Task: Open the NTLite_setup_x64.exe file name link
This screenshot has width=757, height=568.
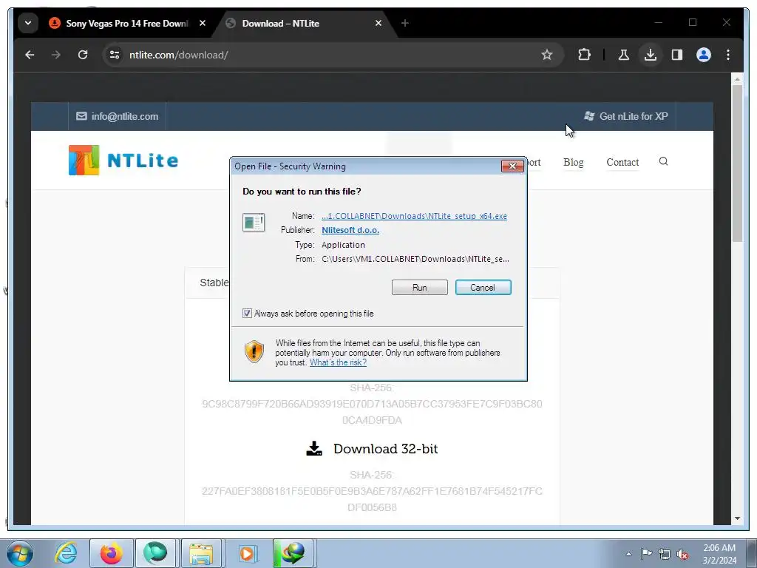Action: 414,216
